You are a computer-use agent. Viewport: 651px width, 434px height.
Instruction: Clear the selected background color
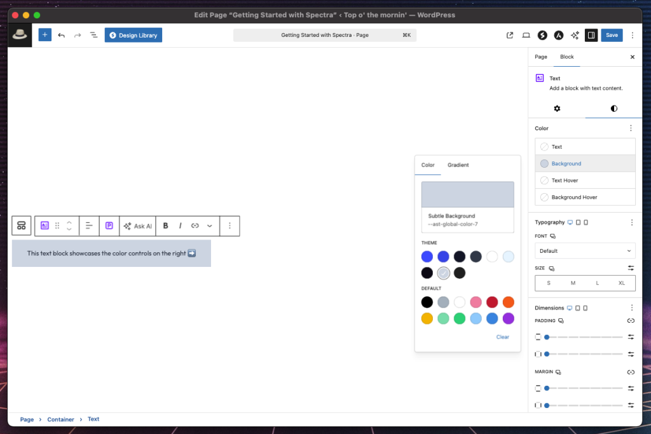coord(502,337)
